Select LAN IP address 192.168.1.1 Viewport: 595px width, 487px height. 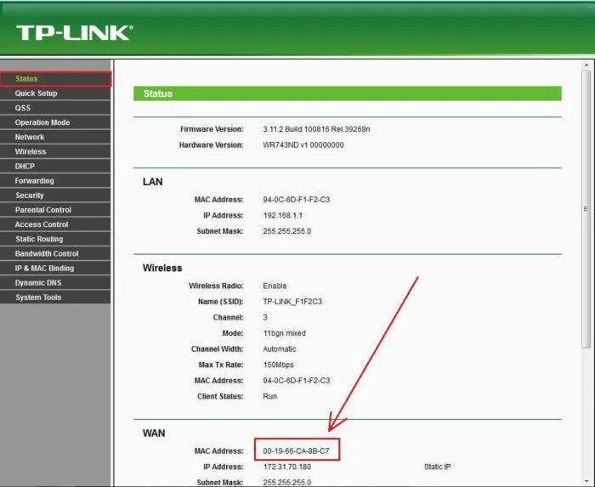click(x=283, y=215)
